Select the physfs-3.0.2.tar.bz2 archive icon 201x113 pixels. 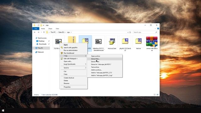pyautogui.click(x=125, y=41)
